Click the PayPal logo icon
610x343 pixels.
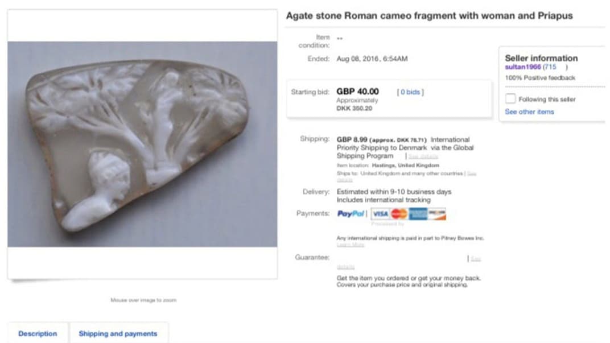click(351, 214)
